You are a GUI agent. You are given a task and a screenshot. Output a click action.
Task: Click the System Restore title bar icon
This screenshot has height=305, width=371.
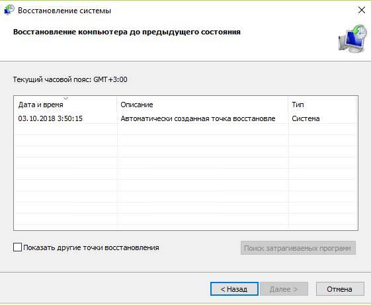pyautogui.click(x=9, y=10)
